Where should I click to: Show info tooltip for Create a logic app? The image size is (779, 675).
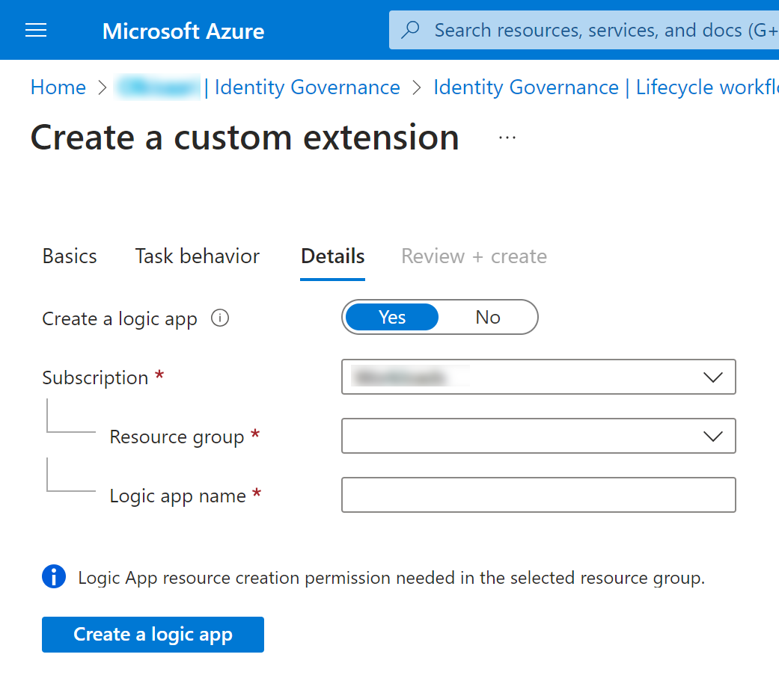pyautogui.click(x=220, y=318)
